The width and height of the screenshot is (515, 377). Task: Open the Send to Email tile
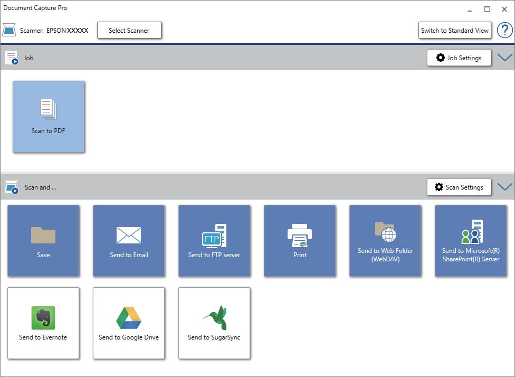coord(129,241)
